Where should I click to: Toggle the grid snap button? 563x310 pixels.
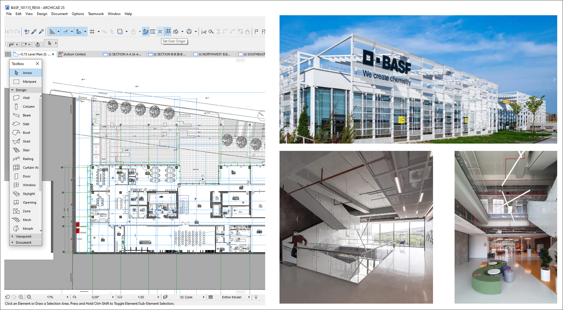(92, 31)
